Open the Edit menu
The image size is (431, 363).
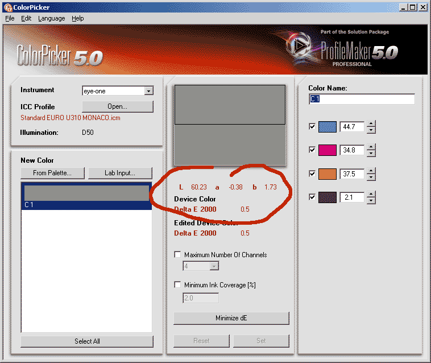26,18
